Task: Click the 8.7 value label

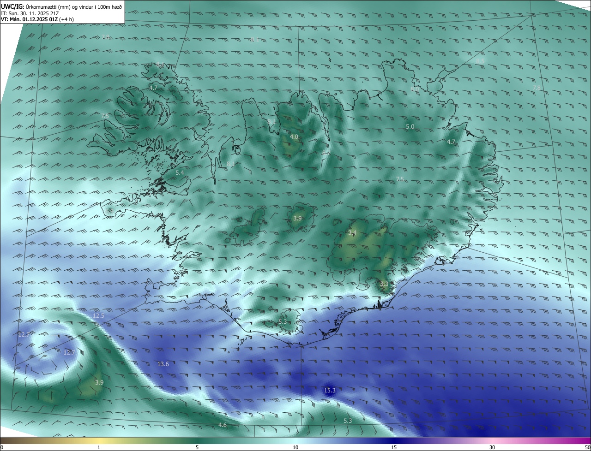Action: [326, 153]
